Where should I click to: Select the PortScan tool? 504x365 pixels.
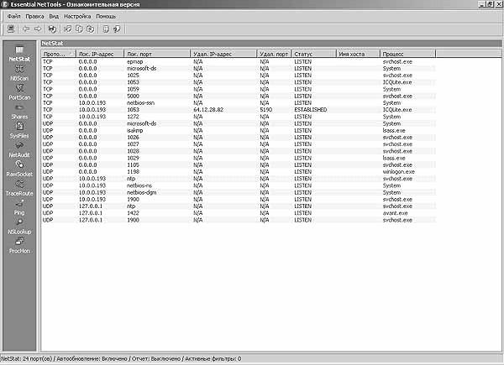(x=18, y=93)
